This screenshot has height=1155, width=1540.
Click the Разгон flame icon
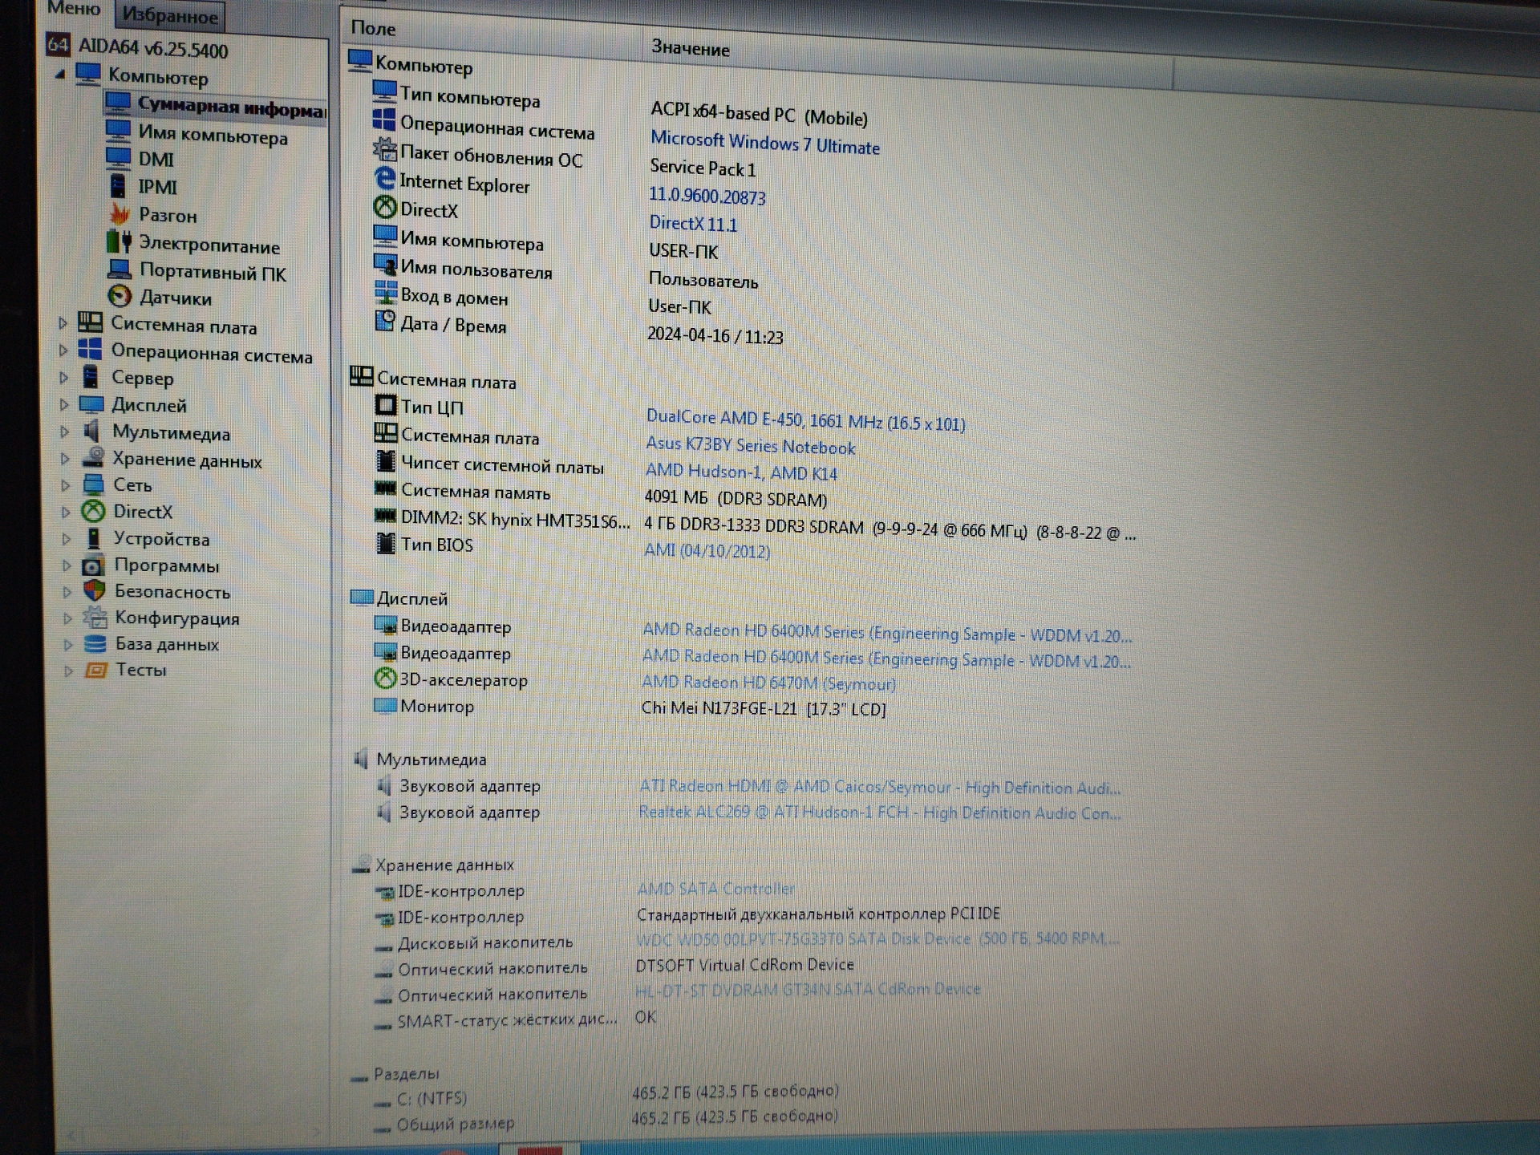click(120, 213)
